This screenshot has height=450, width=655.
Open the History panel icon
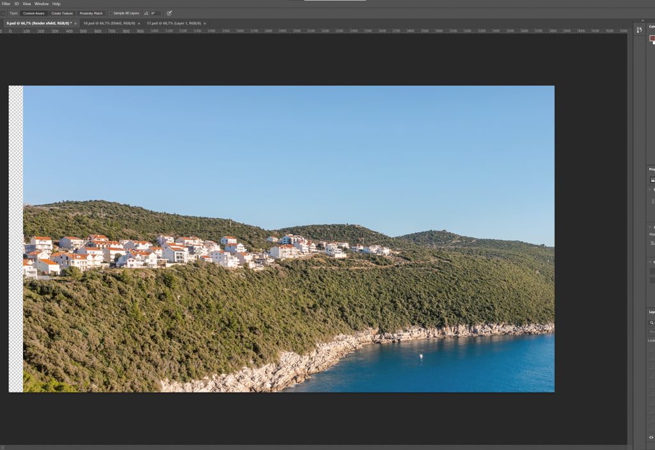click(640, 30)
